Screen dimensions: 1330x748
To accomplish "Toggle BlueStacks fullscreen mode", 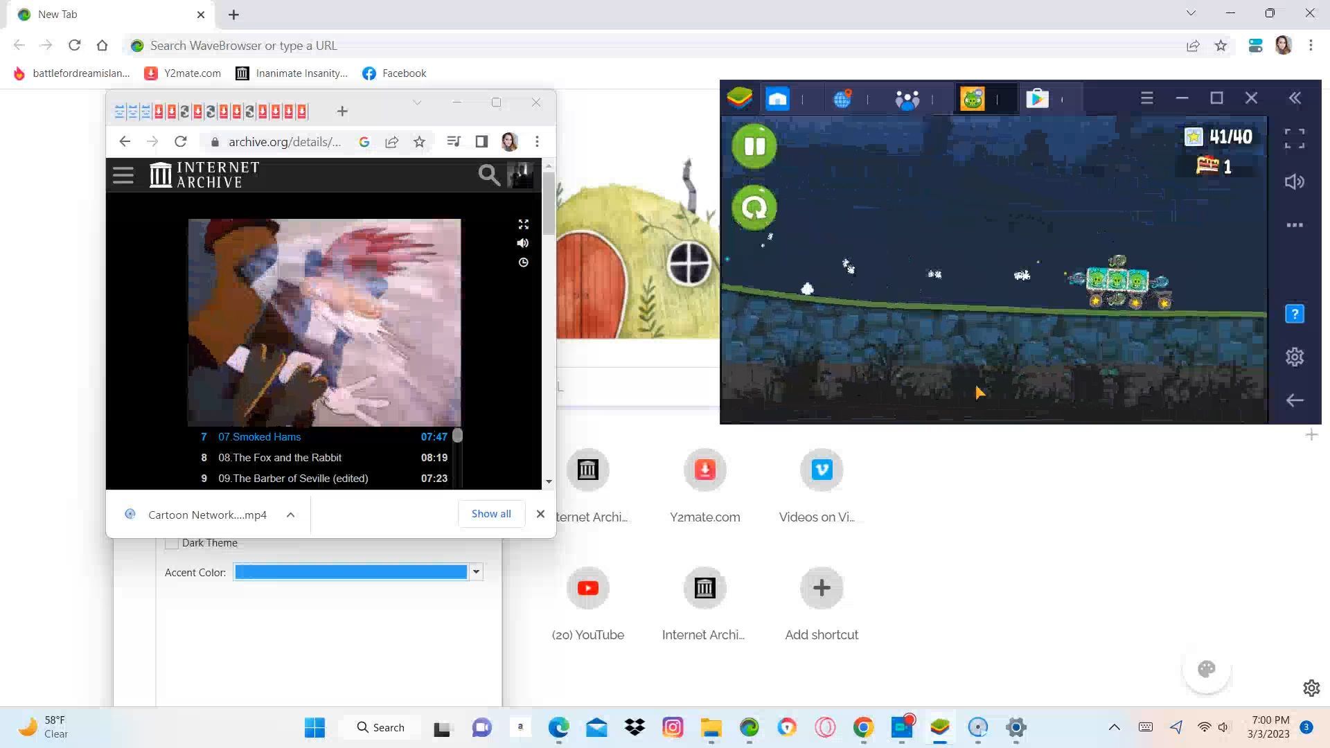I will click(x=1294, y=139).
